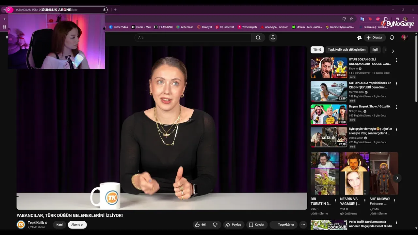
Task: Click the main video player area
Action: (x=162, y=128)
